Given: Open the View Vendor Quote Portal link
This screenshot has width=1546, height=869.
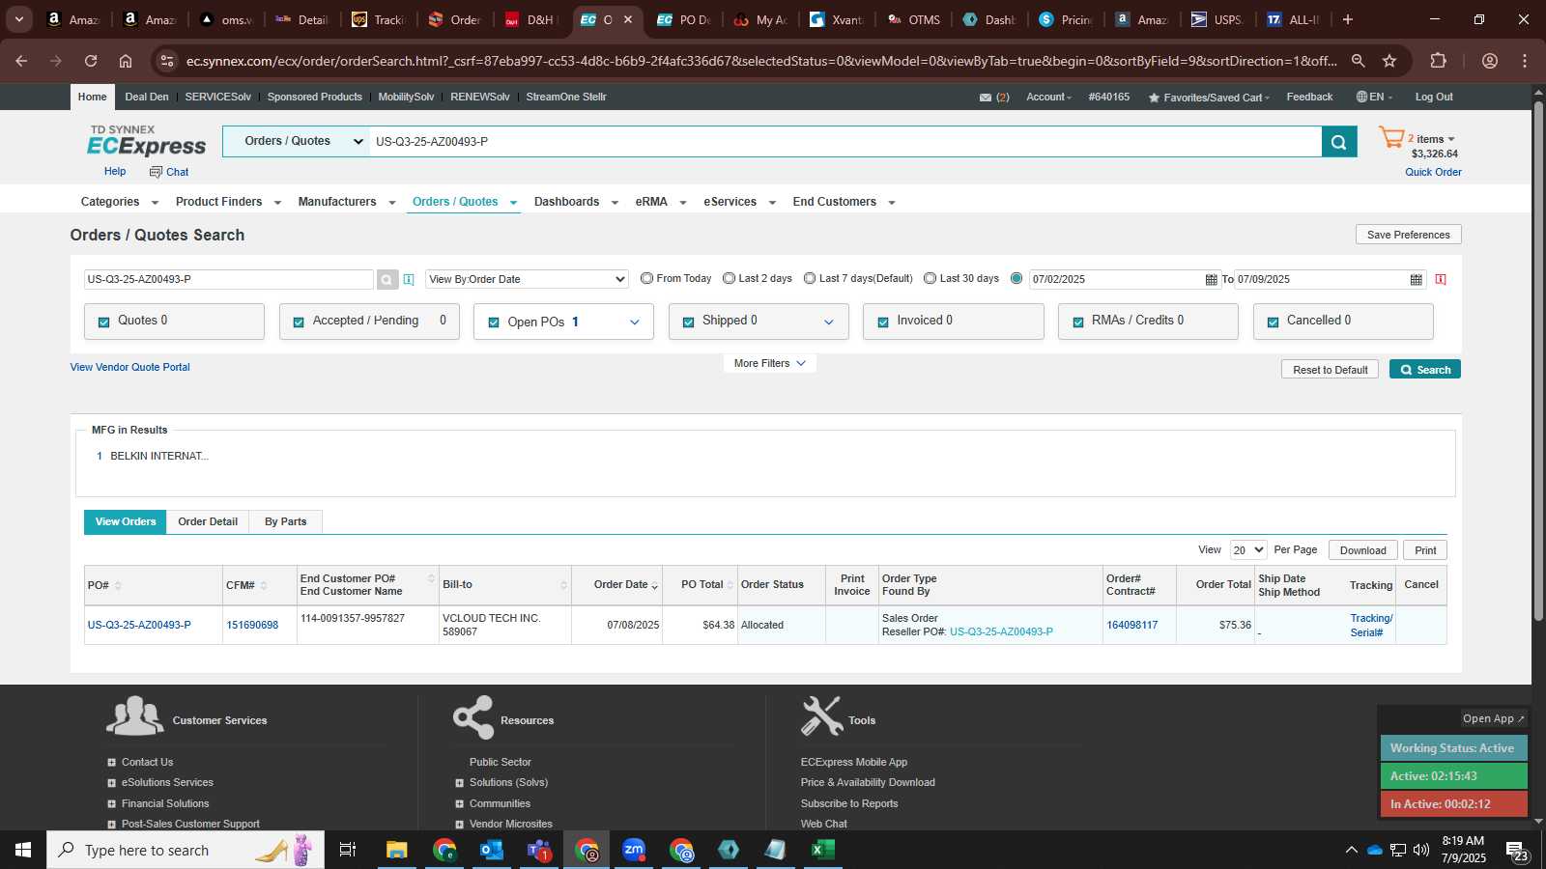Looking at the screenshot, I should 129,368.
